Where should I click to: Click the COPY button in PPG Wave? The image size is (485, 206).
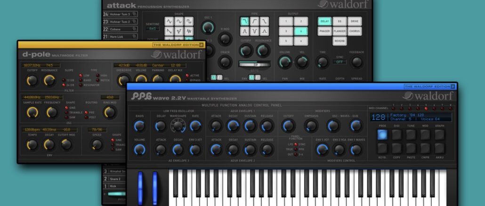coord(396,148)
